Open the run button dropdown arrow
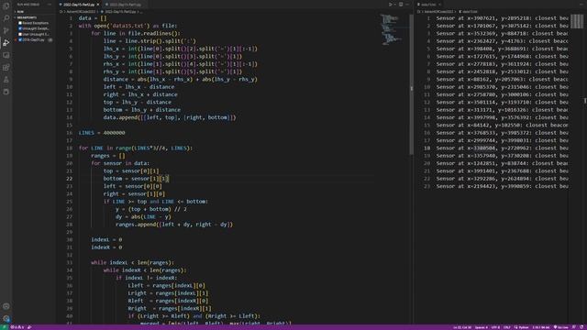The height and width of the screenshot is (330, 587). click(x=395, y=5)
